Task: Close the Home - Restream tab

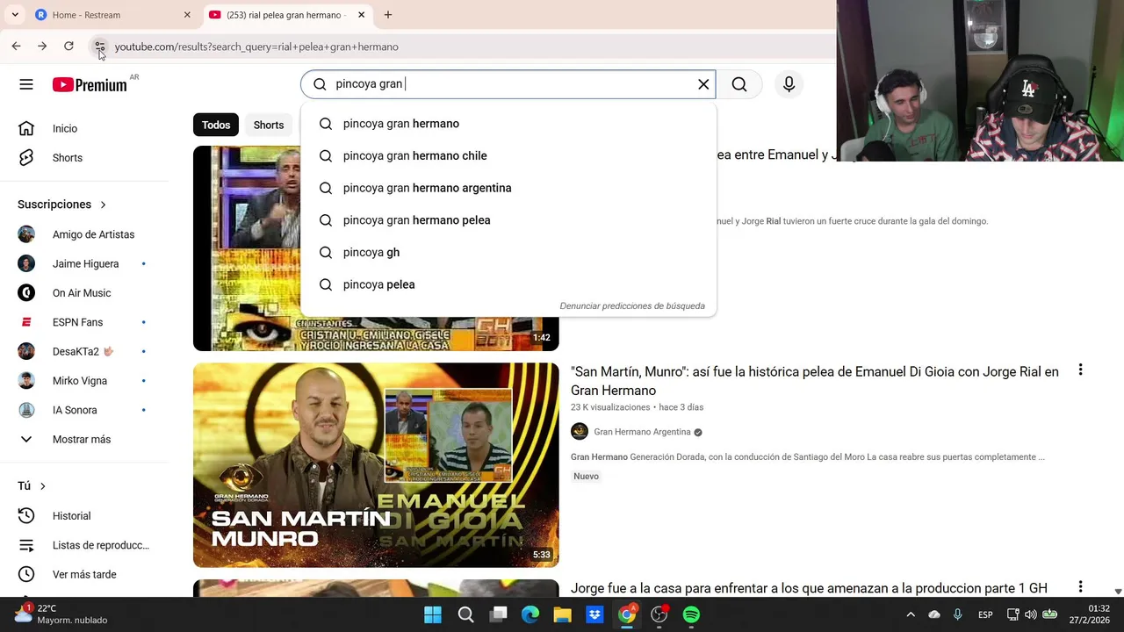Action: coord(187,15)
